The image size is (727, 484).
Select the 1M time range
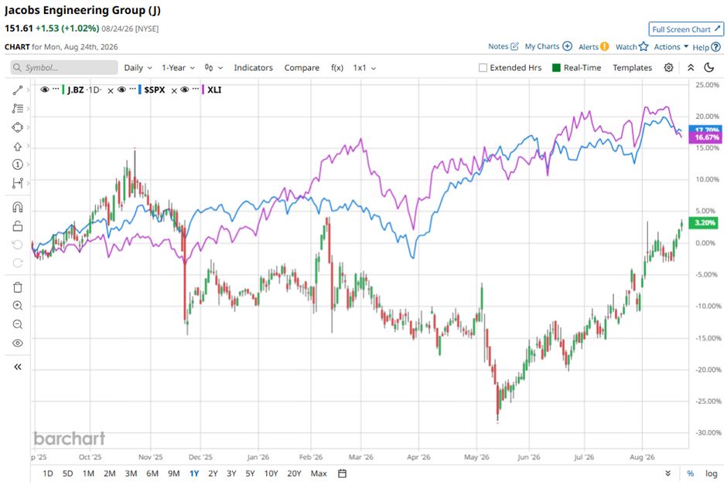(x=88, y=473)
